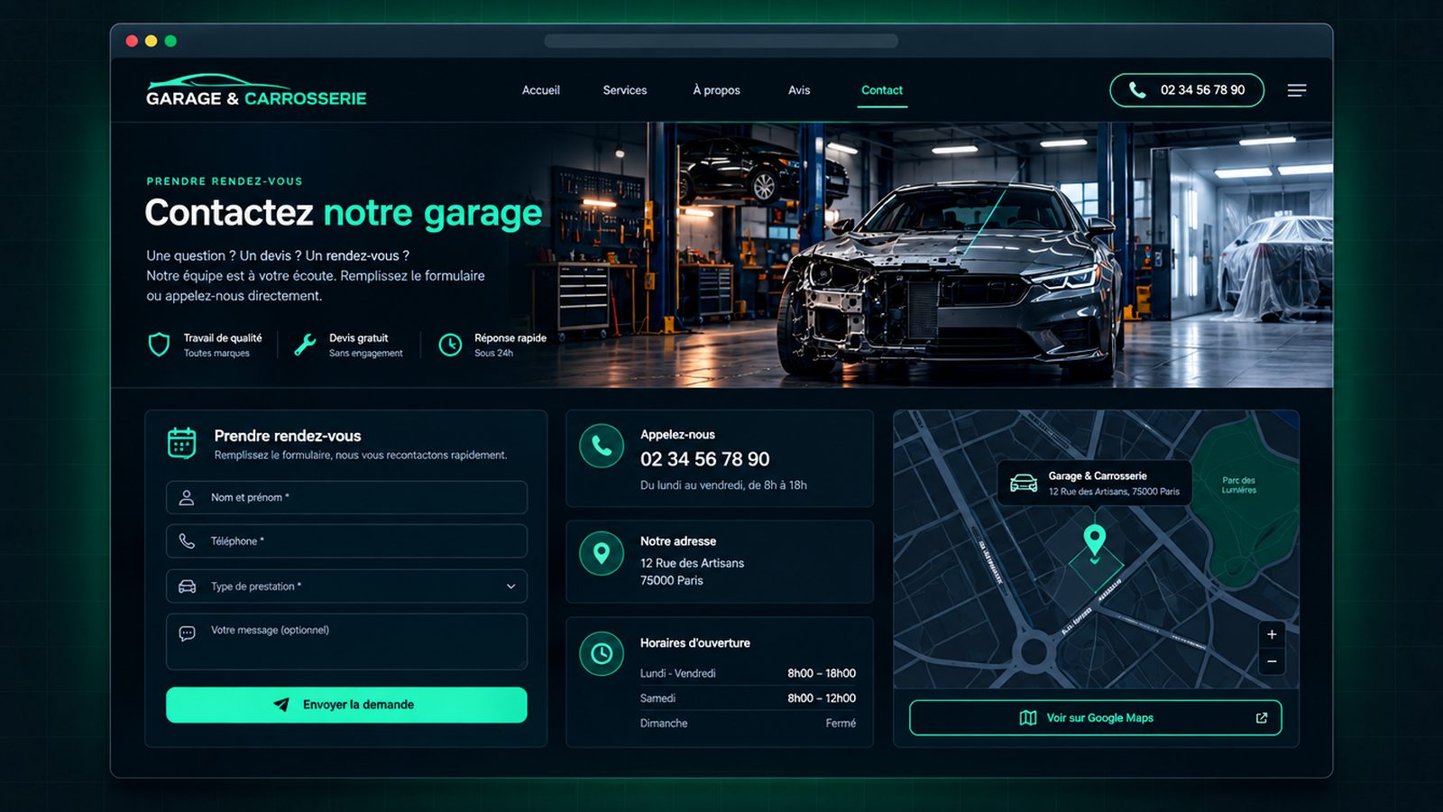Click the Parc des Lumières map label

(x=1239, y=485)
